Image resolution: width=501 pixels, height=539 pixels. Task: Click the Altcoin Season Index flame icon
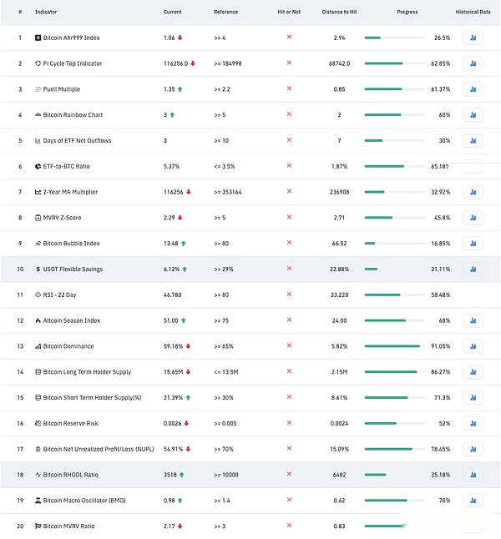[x=38, y=320]
